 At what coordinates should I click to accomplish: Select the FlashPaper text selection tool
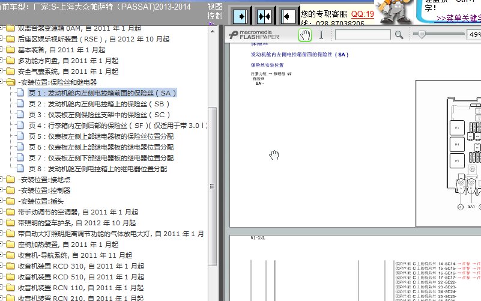click(321, 35)
